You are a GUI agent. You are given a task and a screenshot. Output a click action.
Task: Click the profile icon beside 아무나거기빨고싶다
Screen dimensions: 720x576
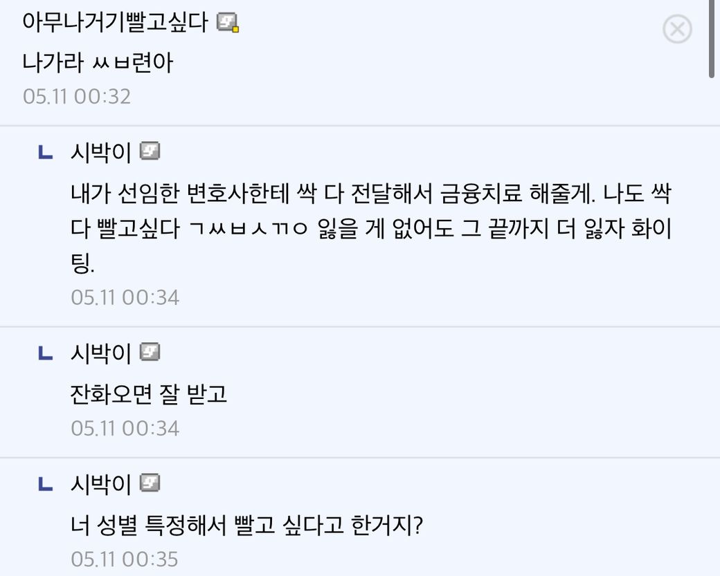pos(228,24)
